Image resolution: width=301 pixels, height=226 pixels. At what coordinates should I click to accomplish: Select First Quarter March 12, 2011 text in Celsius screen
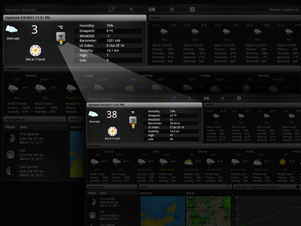click(31, 138)
